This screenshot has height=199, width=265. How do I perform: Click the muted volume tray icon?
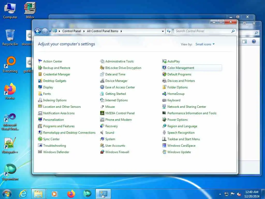[239, 194]
